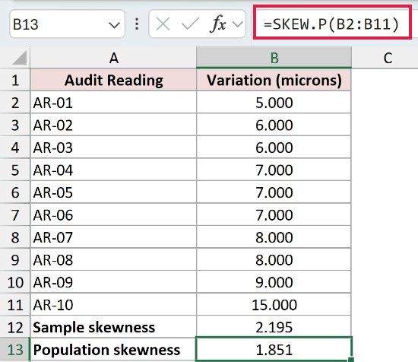
Task: Select cell containing AR-07
Action: tap(113, 237)
